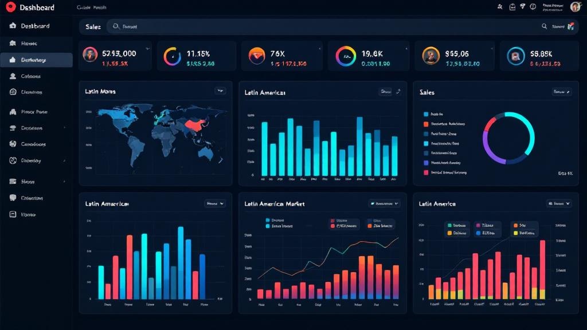The width and height of the screenshot is (587, 330).
Task: Click the blue ring icon on the last stat card
Action: [516, 56]
